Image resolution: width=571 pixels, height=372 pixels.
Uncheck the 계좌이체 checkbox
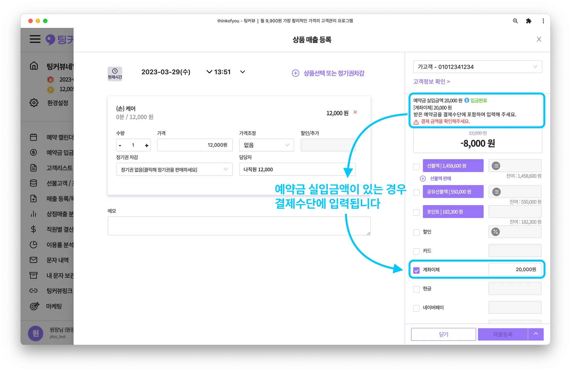(416, 270)
